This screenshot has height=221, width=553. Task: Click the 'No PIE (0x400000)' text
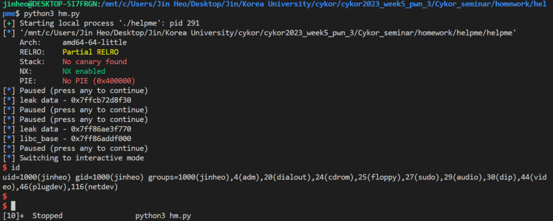tap(99, 81)
